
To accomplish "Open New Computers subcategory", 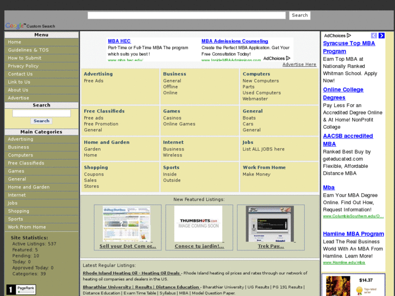I will click(x=261, y=81).
